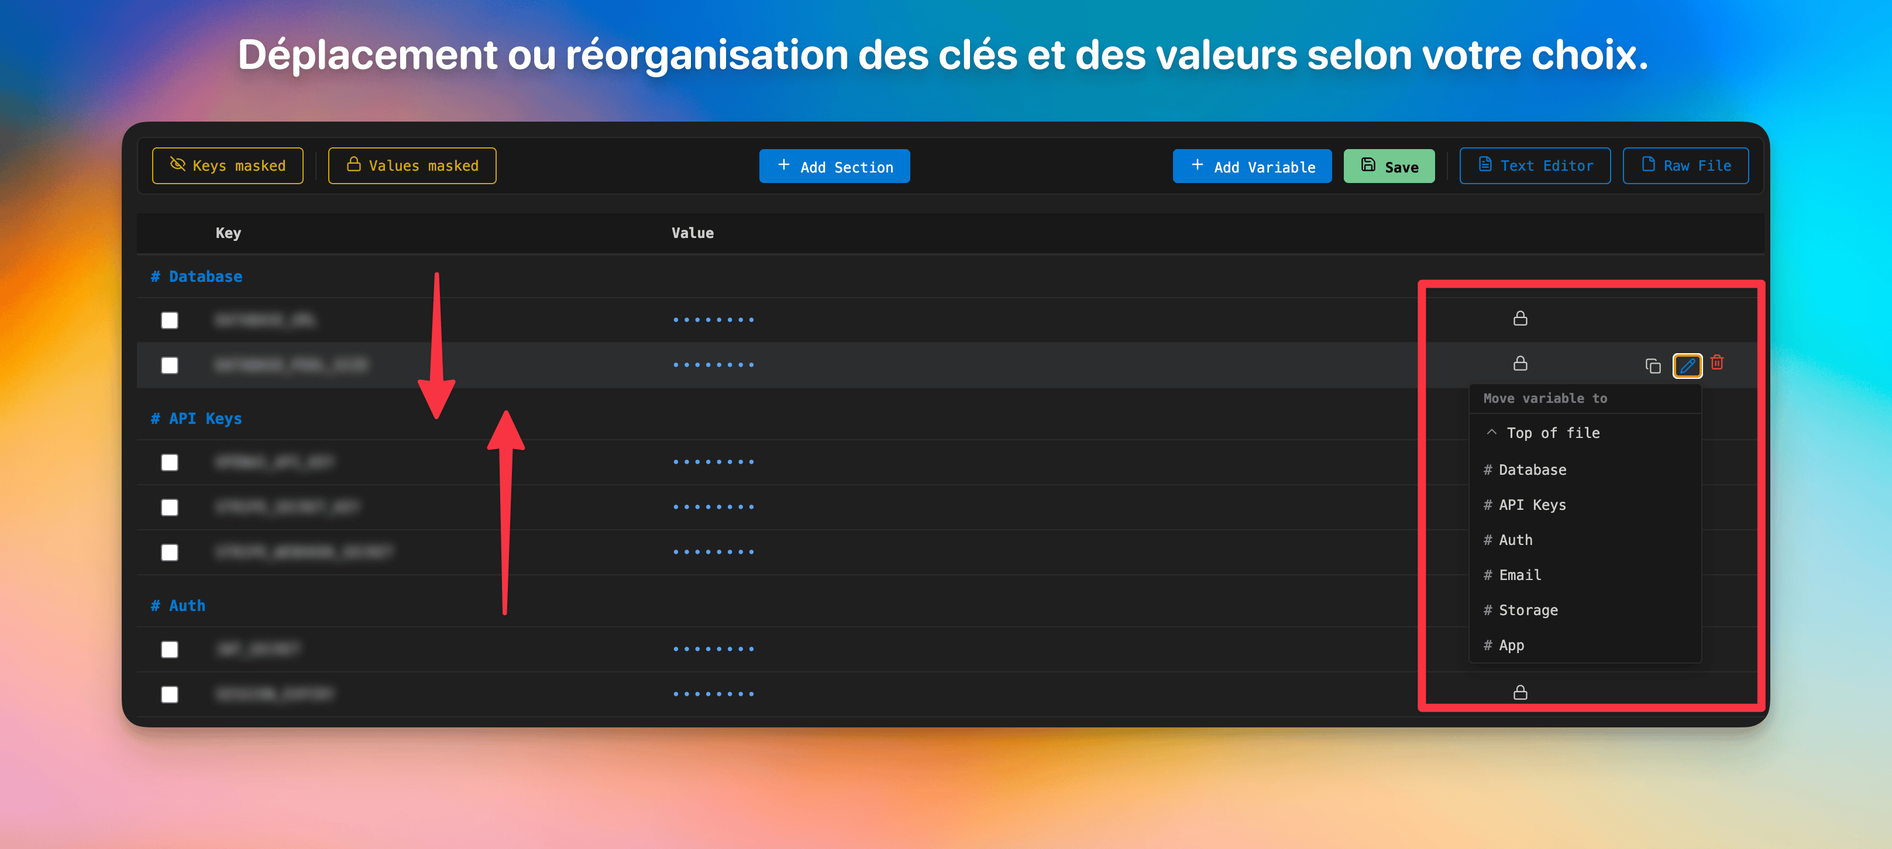Click the eye-off icon in Keys masked button

coord(177,165)
